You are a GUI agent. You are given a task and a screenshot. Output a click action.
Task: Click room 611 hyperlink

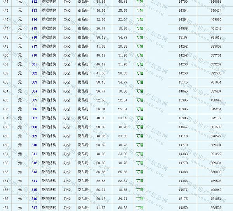(x=34, y=154)
